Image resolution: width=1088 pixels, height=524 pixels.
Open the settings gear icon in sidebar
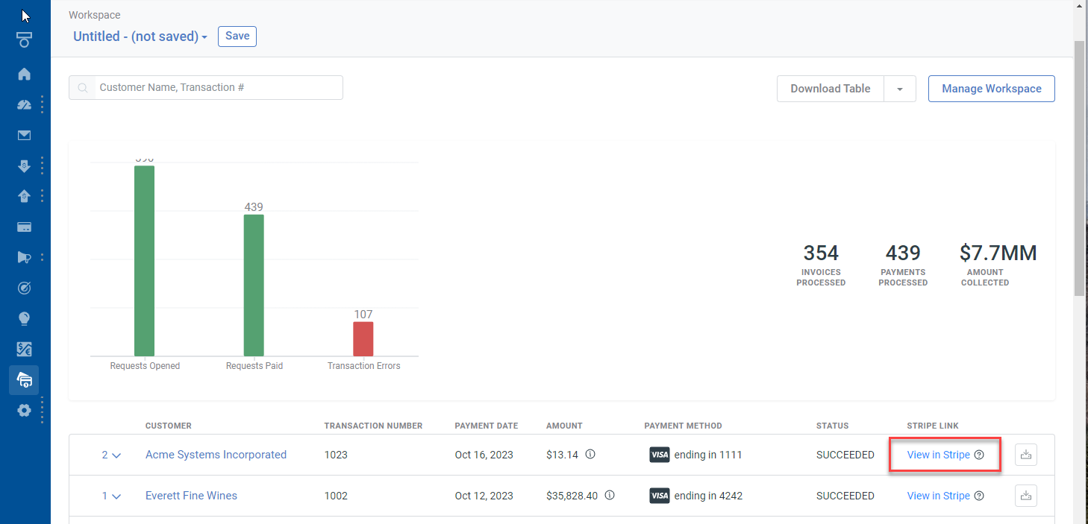[x=24, y=410]
